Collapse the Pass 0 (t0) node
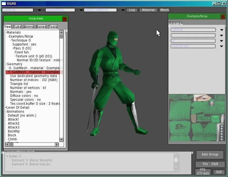Viewport: 228px width, 177px height. tap(13, 48)
